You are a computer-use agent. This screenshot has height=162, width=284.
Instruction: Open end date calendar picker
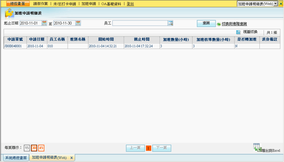tap(78, 23)
